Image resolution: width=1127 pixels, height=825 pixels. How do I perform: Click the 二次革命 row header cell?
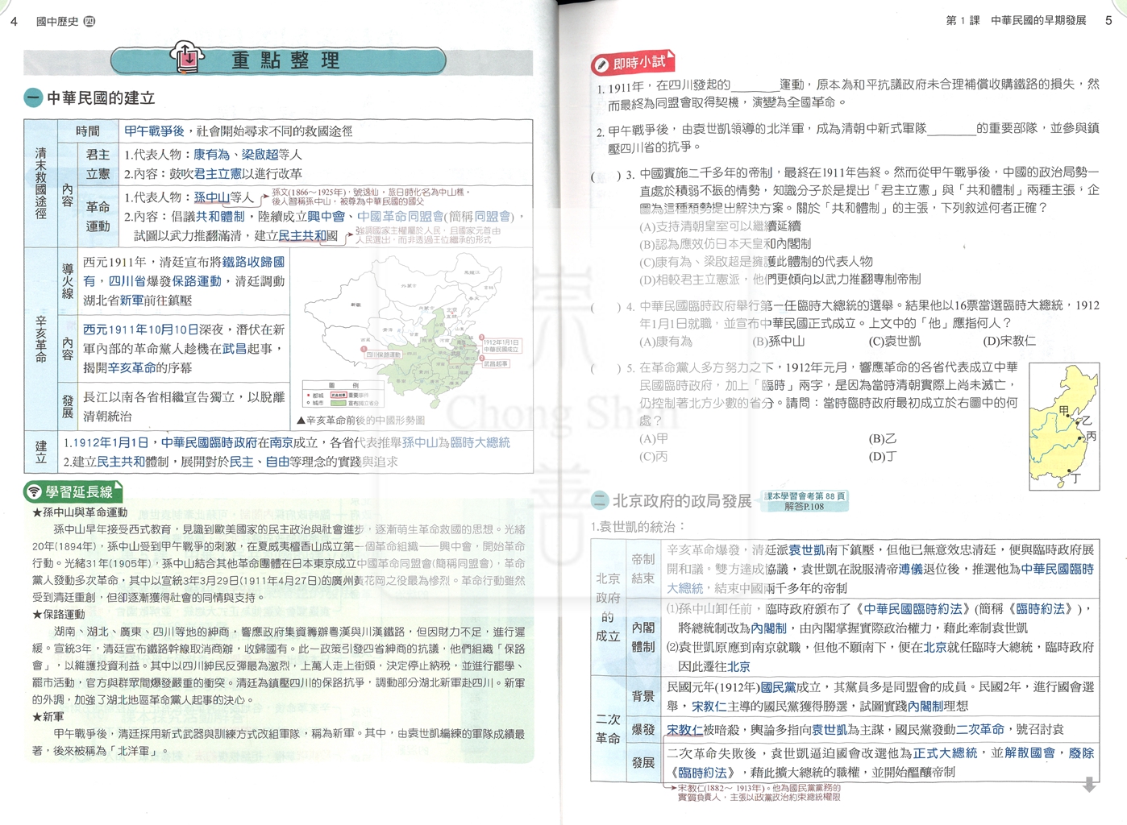(608, 729)
